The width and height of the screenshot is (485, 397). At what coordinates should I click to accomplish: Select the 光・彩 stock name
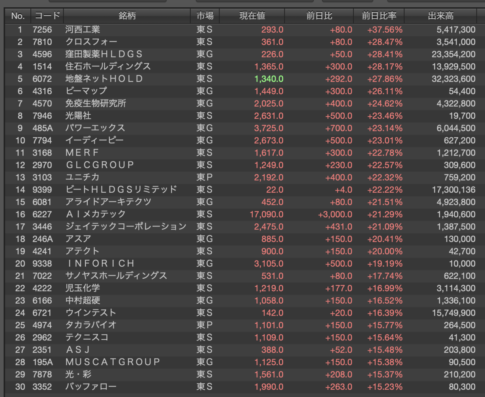tap(78, 374)
